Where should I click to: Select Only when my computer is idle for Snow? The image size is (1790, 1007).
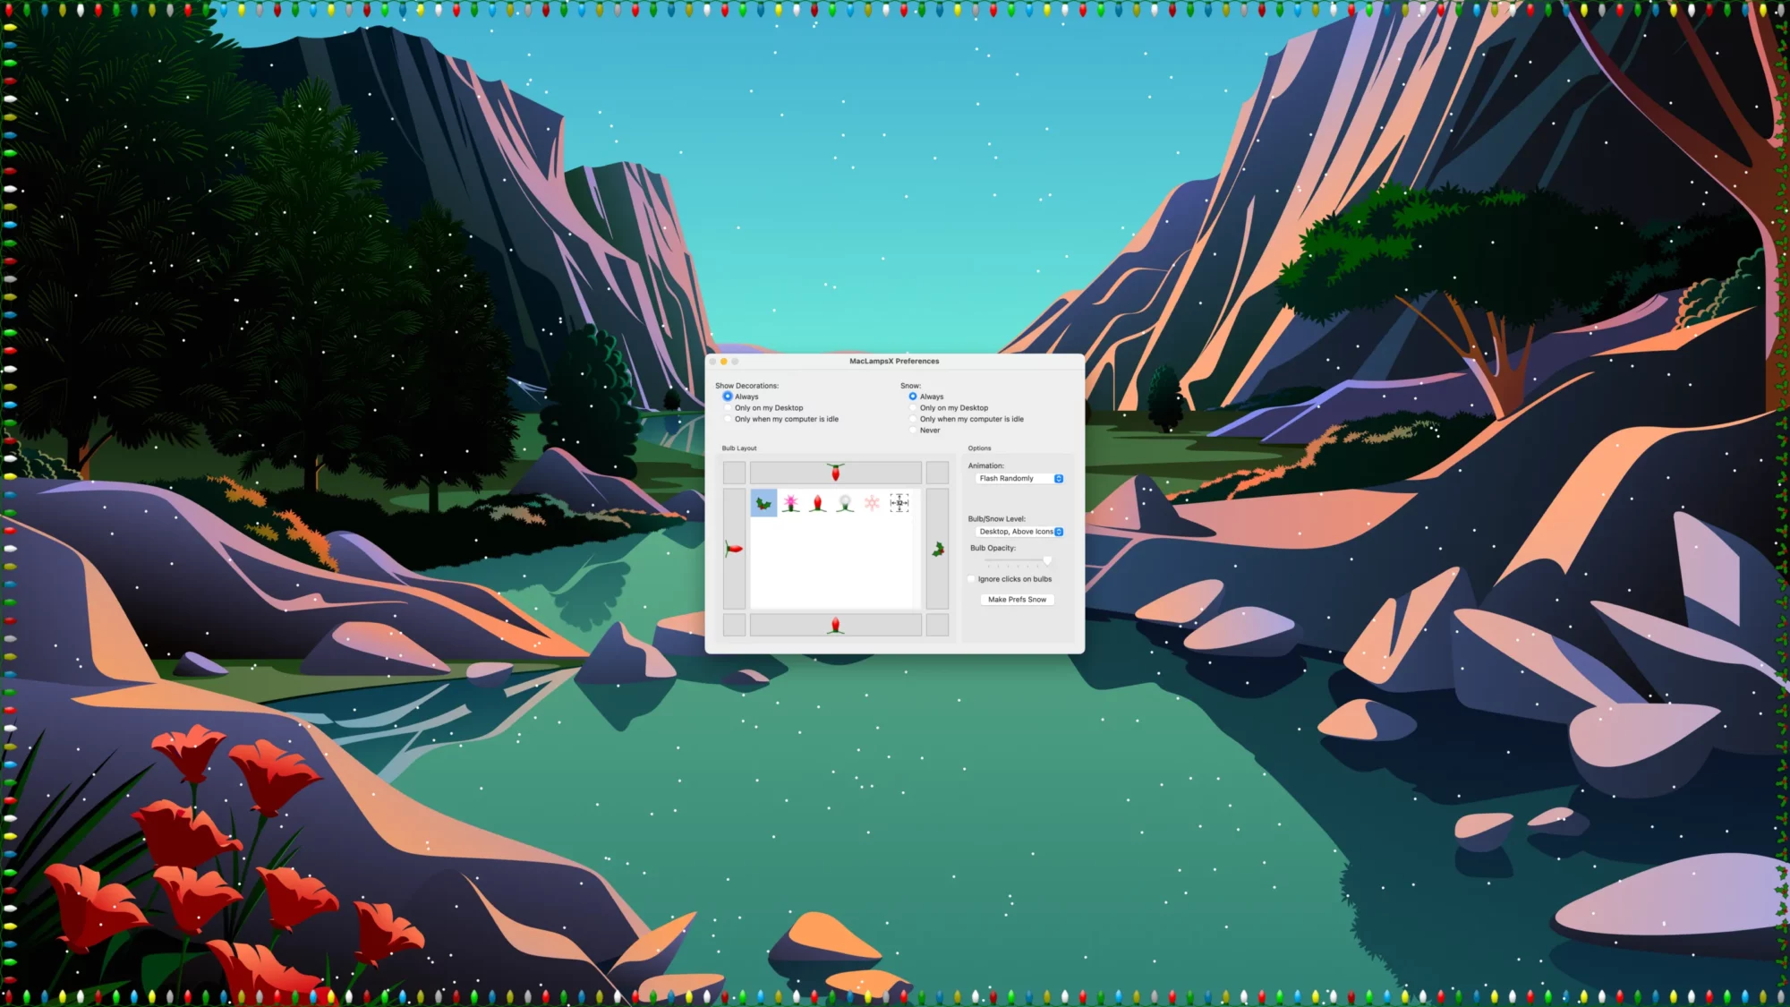[914, 419]
